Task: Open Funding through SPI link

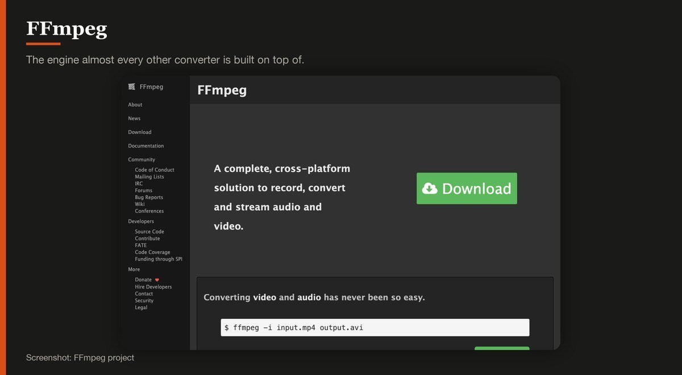Action: click(x=159, y=259)
